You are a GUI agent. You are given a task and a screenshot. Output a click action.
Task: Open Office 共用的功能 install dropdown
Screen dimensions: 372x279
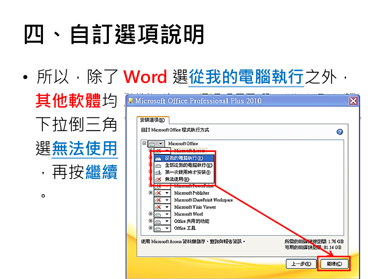pos(167,221)
